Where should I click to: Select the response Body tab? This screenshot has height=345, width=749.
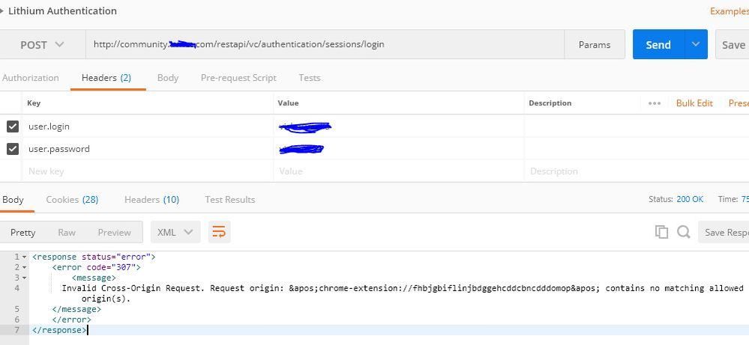click(13, 200)
